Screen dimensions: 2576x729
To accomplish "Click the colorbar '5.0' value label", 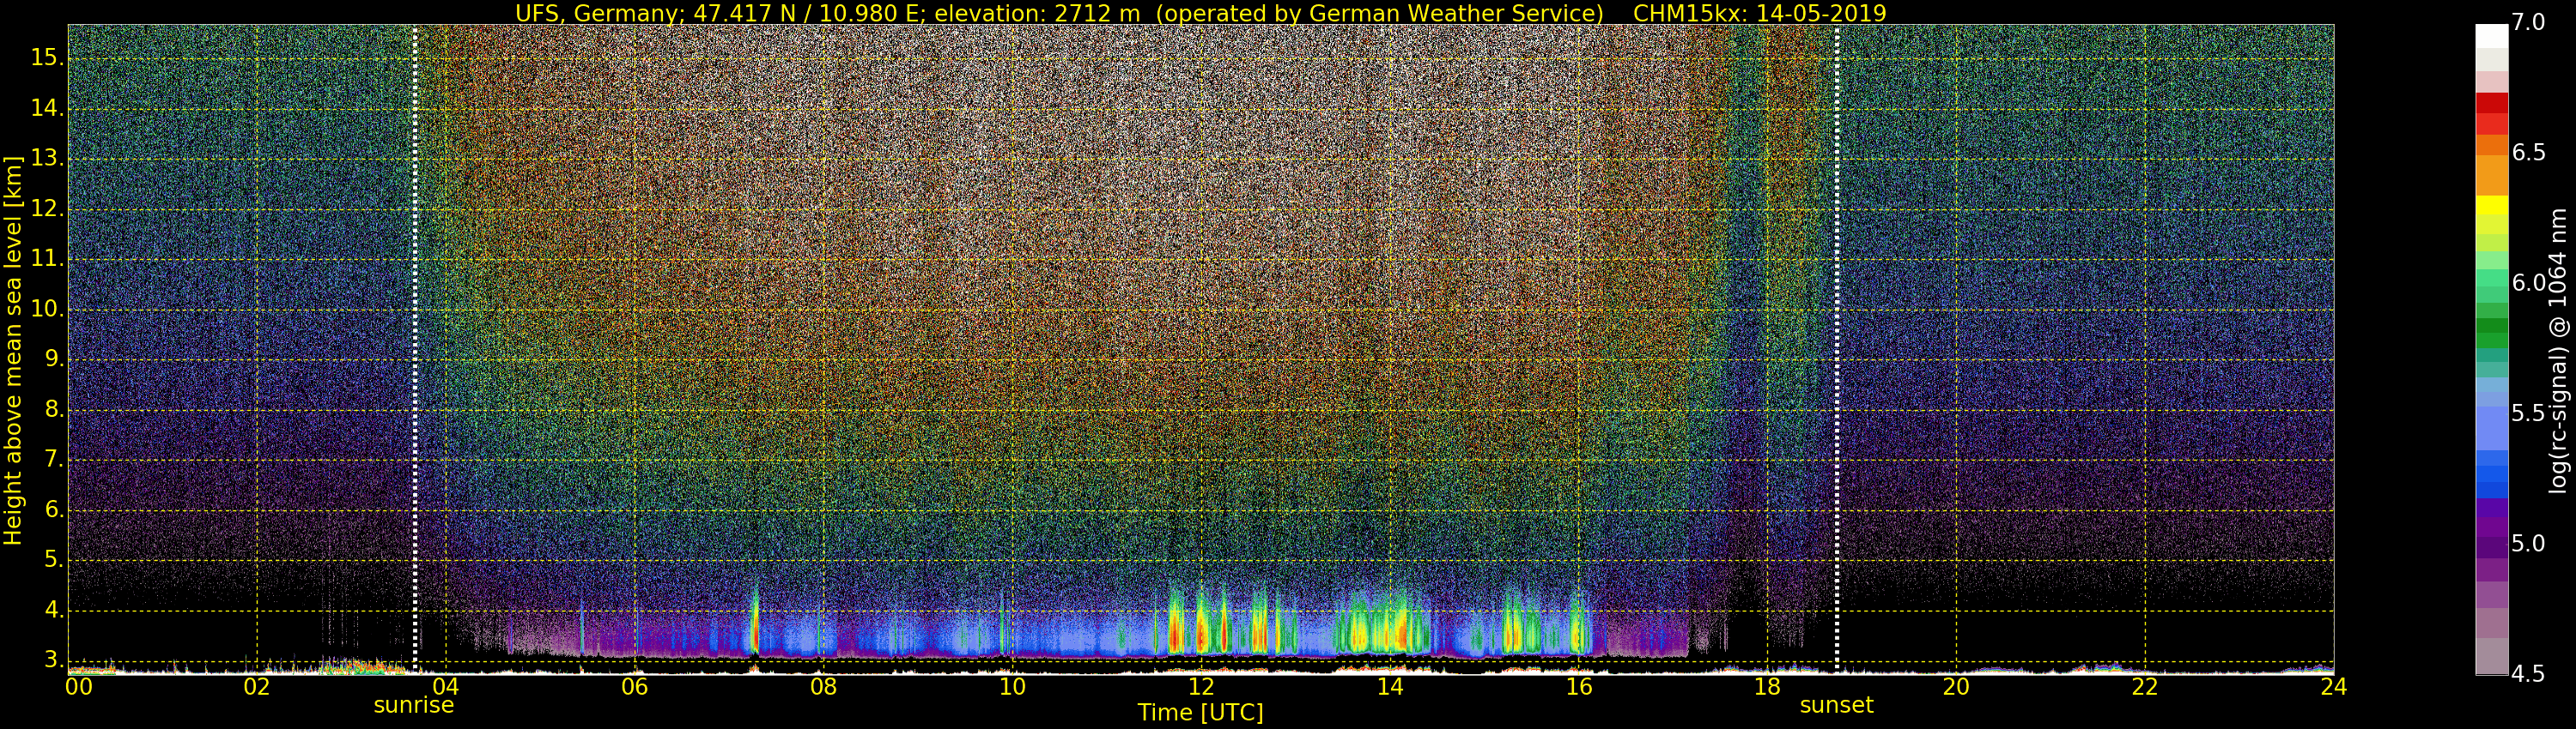I will coord(2528,543).
